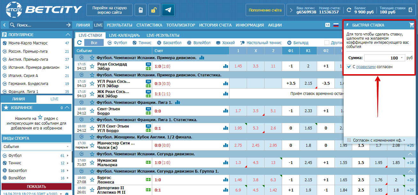Click 'Перейти на старую версию сайта' button
The image size is (418, 195).
(109, 10)
